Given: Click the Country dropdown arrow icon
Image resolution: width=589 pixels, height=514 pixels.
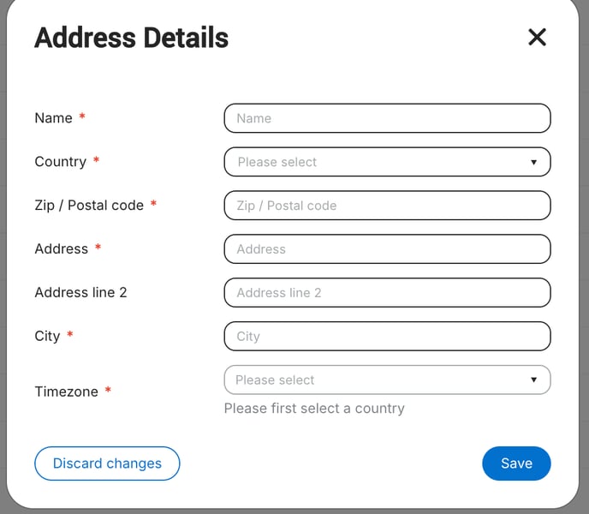Looking at the screenshot, I should (533, 162).
